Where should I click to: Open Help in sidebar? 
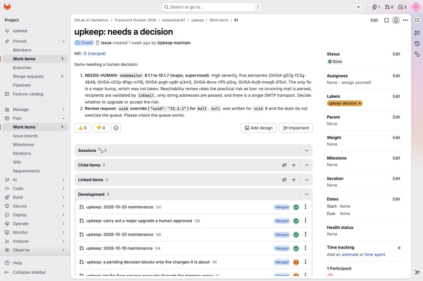[x=35, y=263]
